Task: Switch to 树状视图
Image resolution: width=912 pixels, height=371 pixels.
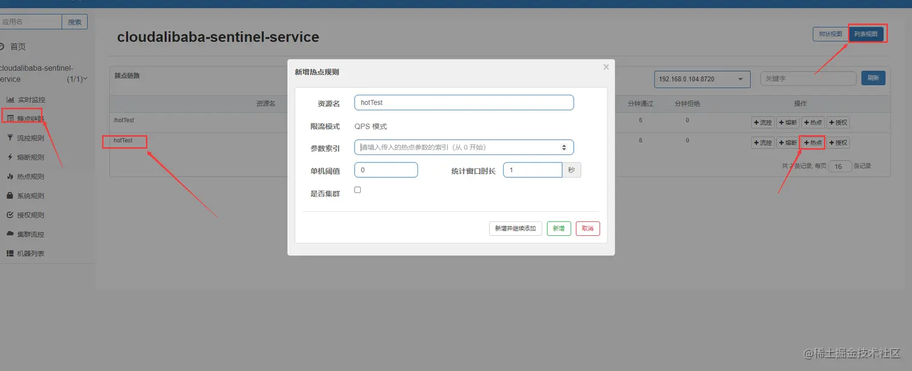Action: [x=830, y=34]
